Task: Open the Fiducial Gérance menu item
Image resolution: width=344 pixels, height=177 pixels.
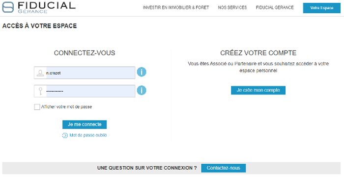Action: (275, 8)
